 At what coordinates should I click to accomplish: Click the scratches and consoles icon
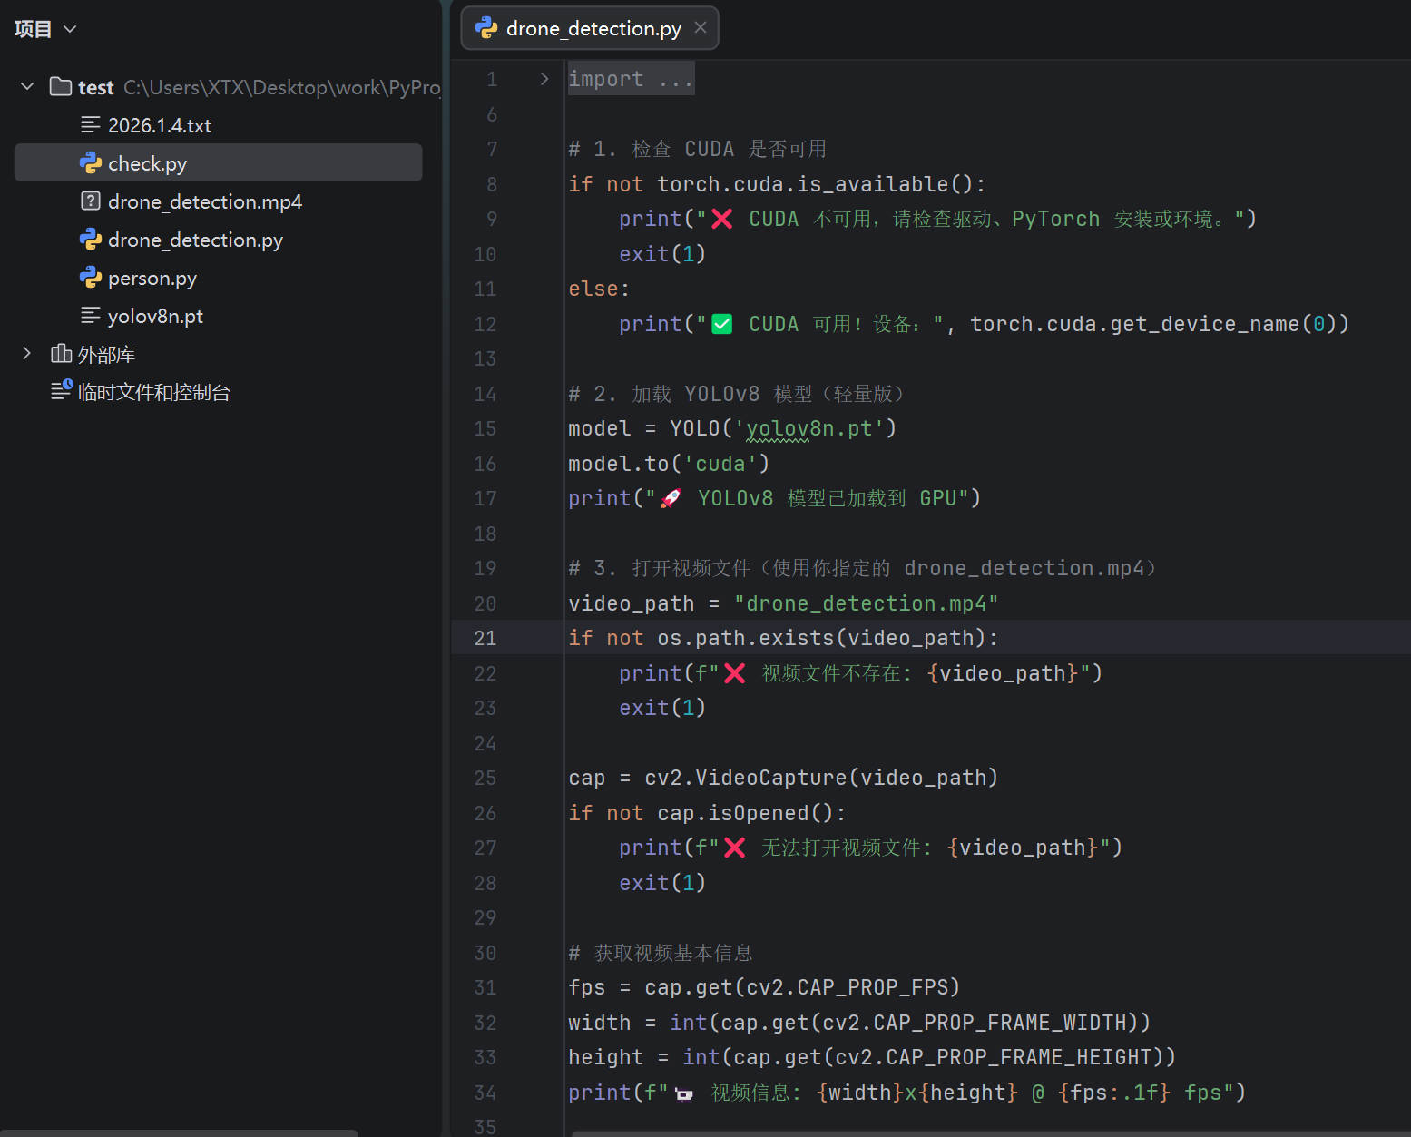(x=61, y=391)
